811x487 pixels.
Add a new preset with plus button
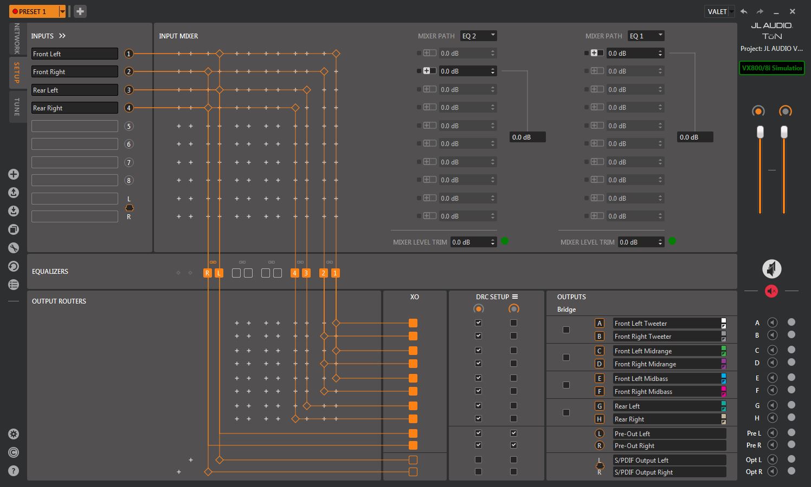[80, 11]
